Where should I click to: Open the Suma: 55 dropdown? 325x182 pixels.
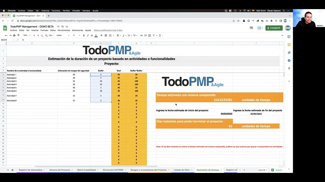[x=263, y=170]
